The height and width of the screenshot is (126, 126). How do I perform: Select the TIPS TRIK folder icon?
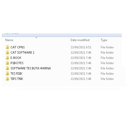(7, 79)
